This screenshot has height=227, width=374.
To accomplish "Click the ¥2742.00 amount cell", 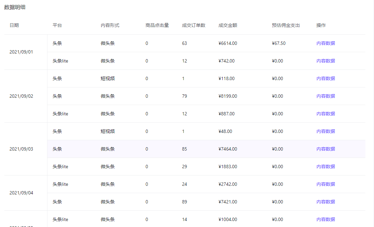I will tap(228, 184).
